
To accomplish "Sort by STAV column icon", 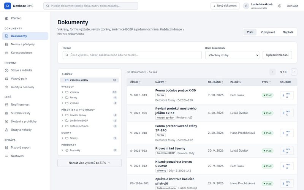I will [270, 82].
